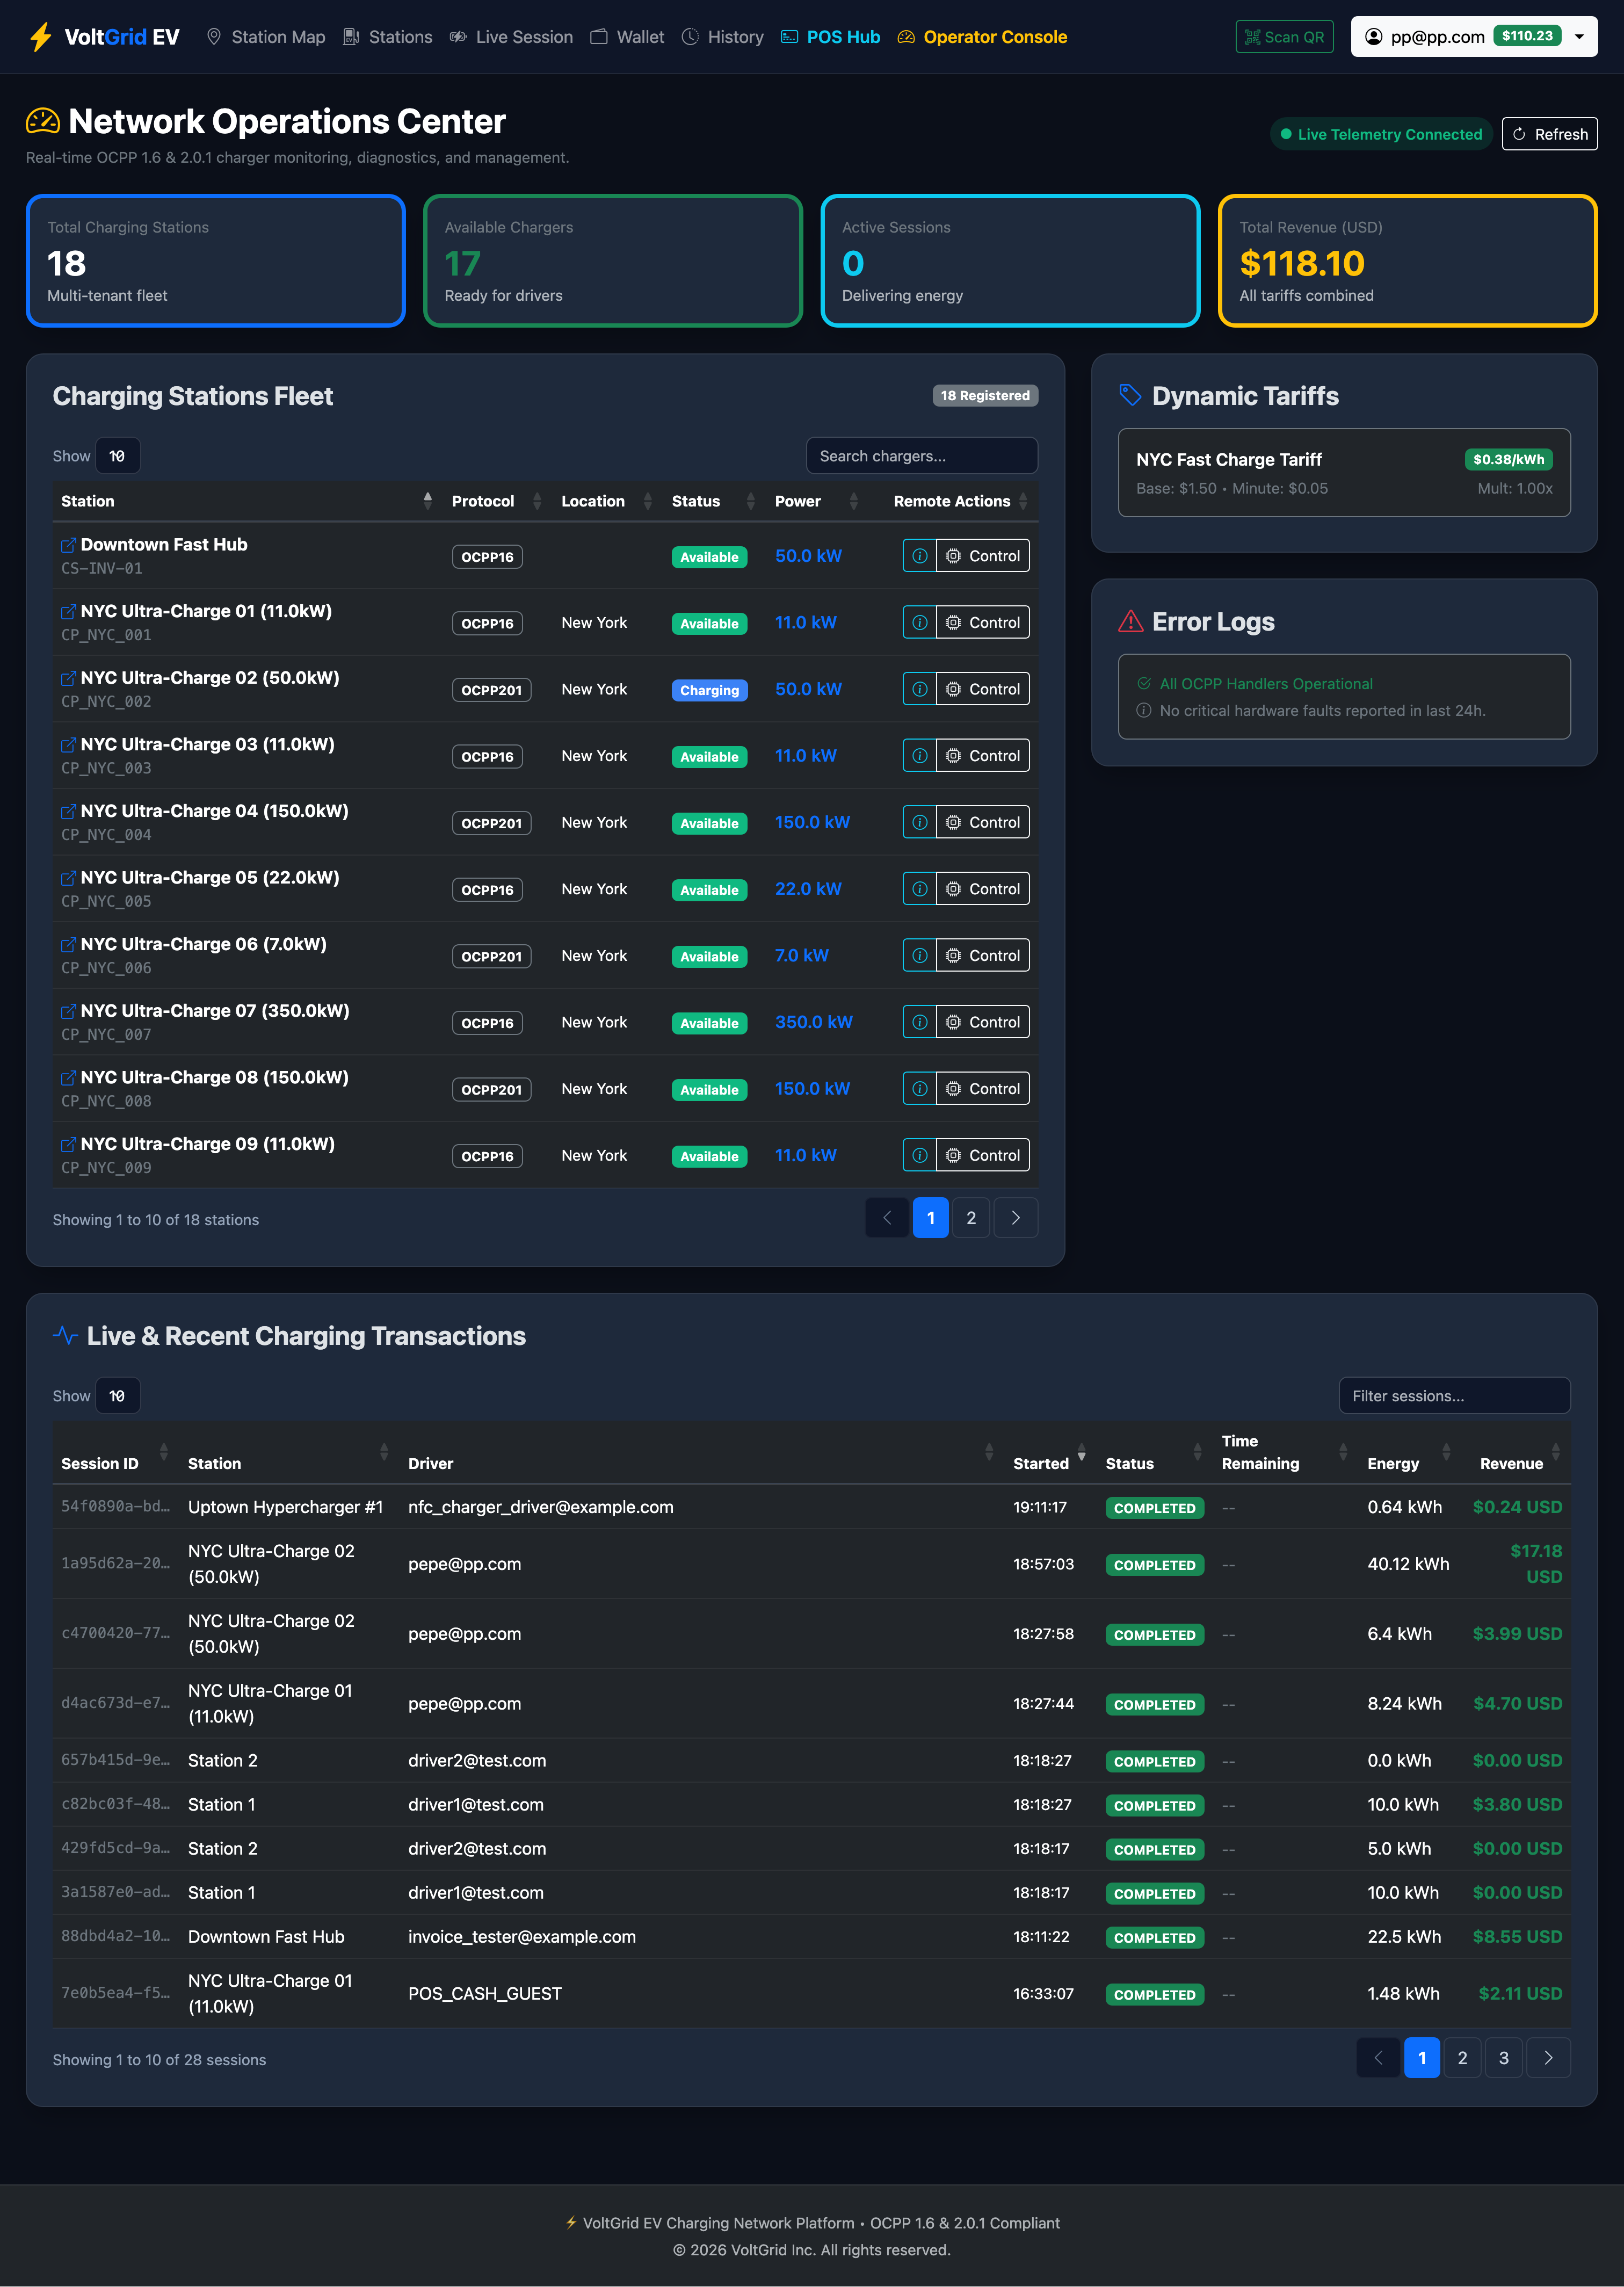
Task: Open info for NYC Ultra-Charge 03 charger
Action: 919,756
